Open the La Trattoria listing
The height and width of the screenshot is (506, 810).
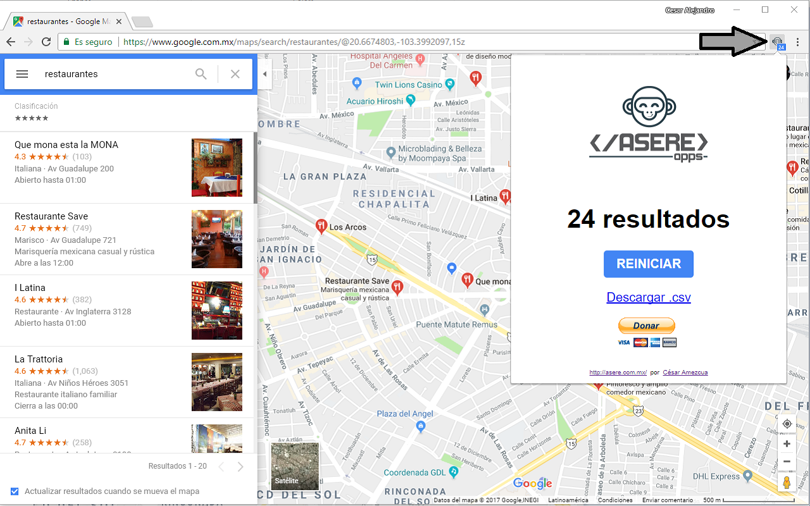(x=127, y=382)
